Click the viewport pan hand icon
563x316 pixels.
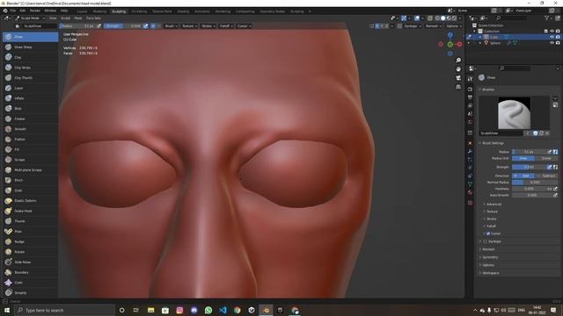click(458, 69)
